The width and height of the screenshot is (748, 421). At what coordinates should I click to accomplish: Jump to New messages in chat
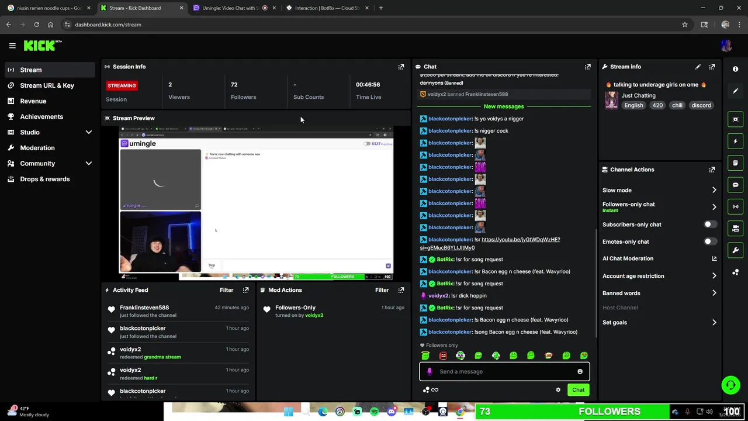coord(504,106)
